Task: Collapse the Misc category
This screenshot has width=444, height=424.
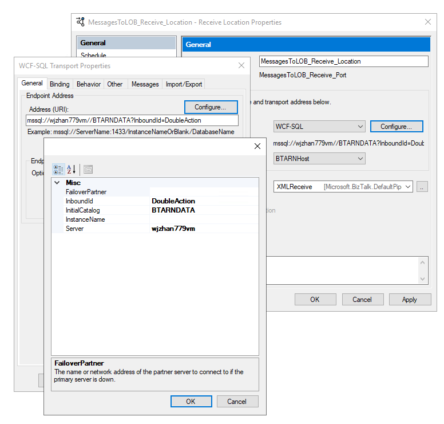Action: tap(57, 183)
